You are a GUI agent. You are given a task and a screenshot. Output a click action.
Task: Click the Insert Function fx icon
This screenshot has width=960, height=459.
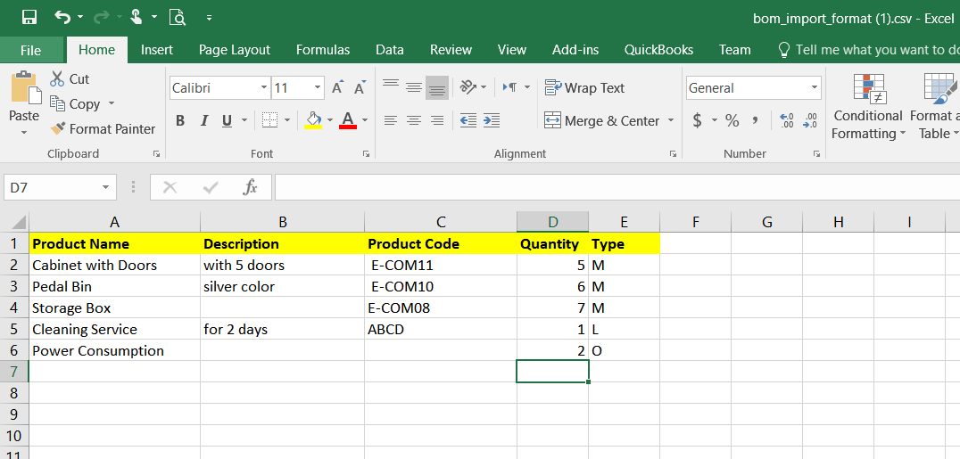[251, 187]
